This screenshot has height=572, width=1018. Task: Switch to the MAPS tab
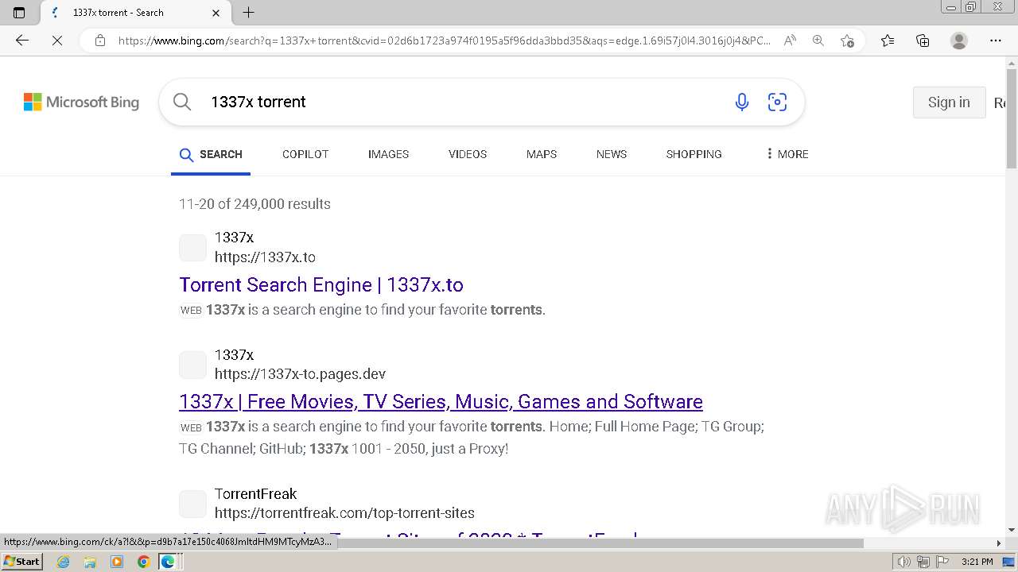tap(542, 154)
